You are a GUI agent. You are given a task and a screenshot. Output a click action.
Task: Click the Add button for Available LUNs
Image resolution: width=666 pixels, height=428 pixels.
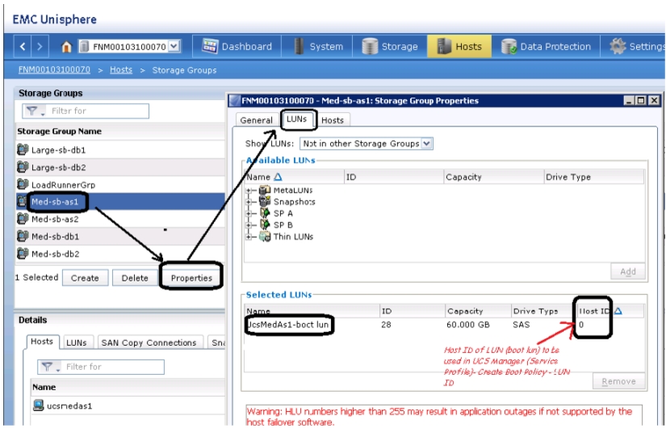coord(628,272)
